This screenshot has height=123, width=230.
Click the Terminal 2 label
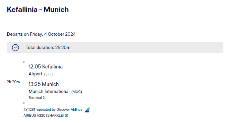click(37, 98)
